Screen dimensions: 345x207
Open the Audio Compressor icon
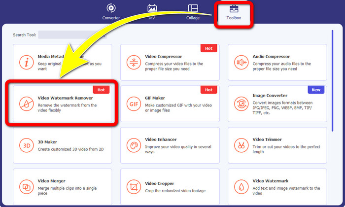click(x=241, y=63)
